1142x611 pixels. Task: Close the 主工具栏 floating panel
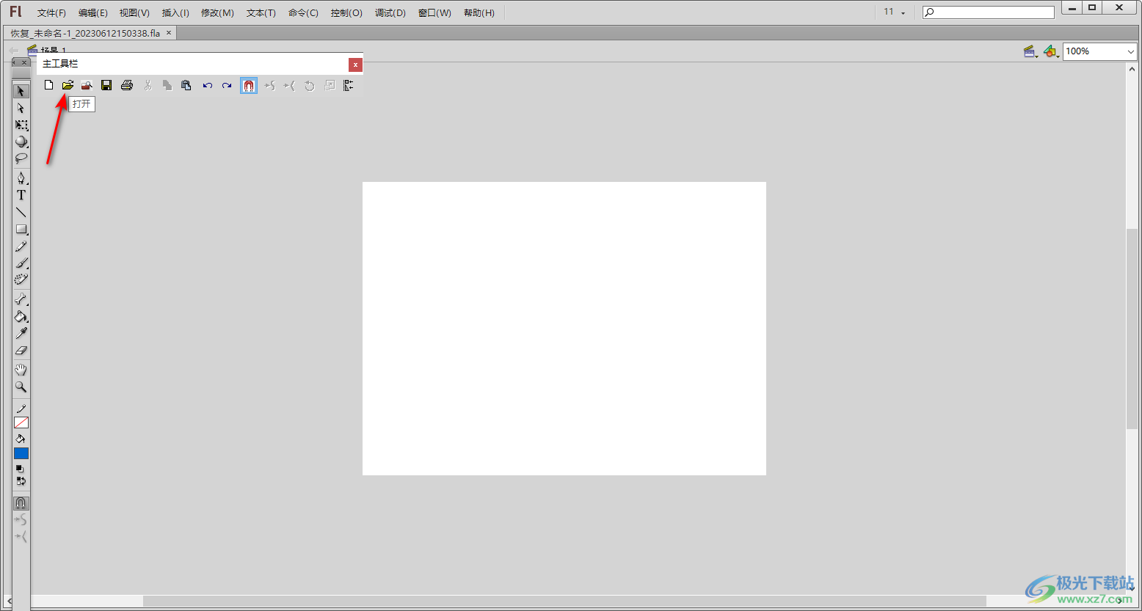pyautogui.click(x=355, y=65)
